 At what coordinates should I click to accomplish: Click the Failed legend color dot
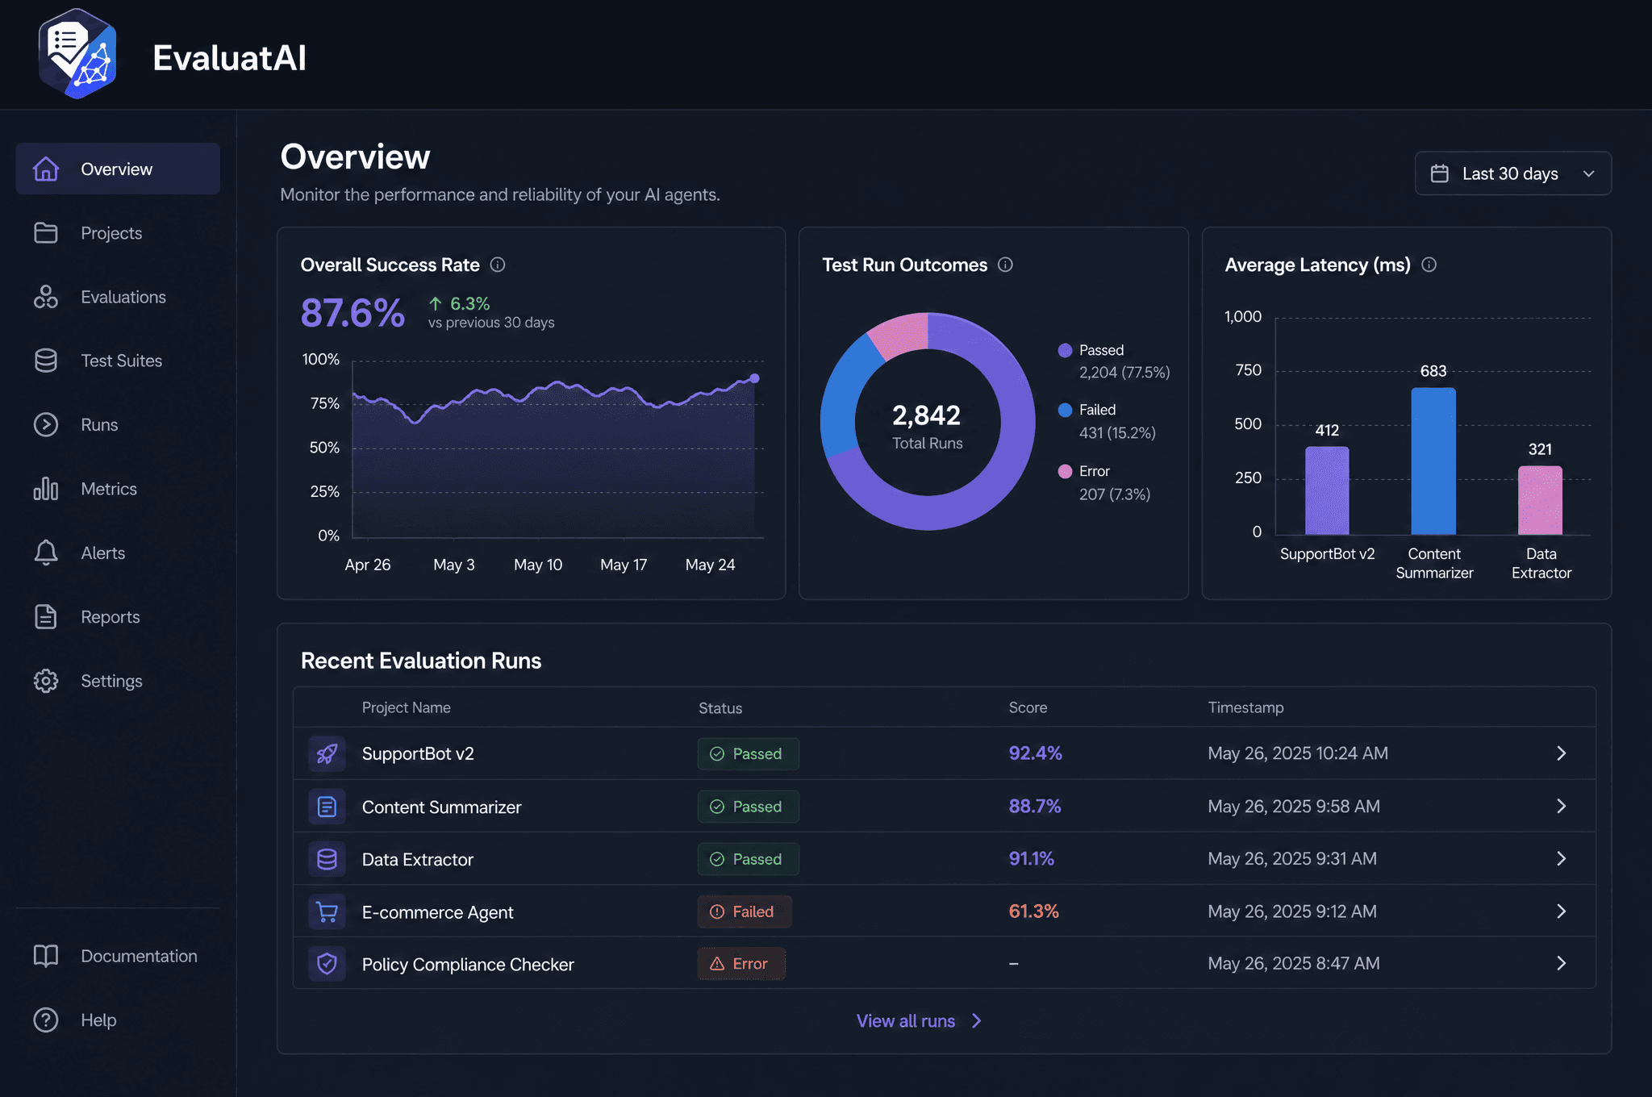point(1065,410)
